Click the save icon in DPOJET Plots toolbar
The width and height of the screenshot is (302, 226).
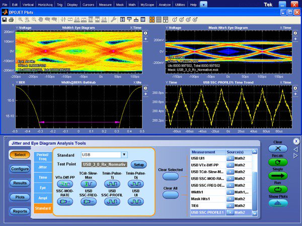[5, 20]
